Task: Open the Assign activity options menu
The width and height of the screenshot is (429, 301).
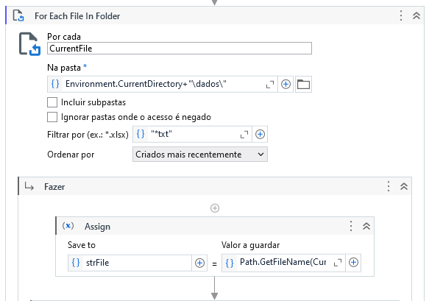Action: (351, 226)
